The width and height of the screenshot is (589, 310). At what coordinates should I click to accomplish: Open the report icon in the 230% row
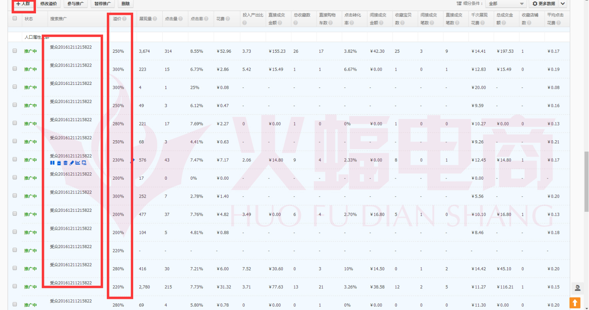[x=84, y=163]
